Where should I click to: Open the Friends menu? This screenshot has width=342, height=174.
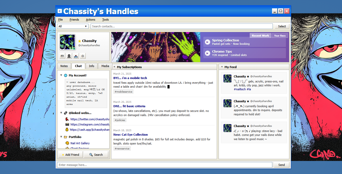[74, 20]
